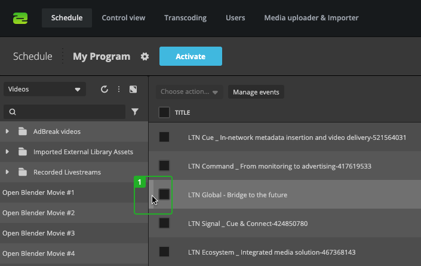Switch to the Control view tab
Screen dimensions: 421x266
(x=124, y=18)
